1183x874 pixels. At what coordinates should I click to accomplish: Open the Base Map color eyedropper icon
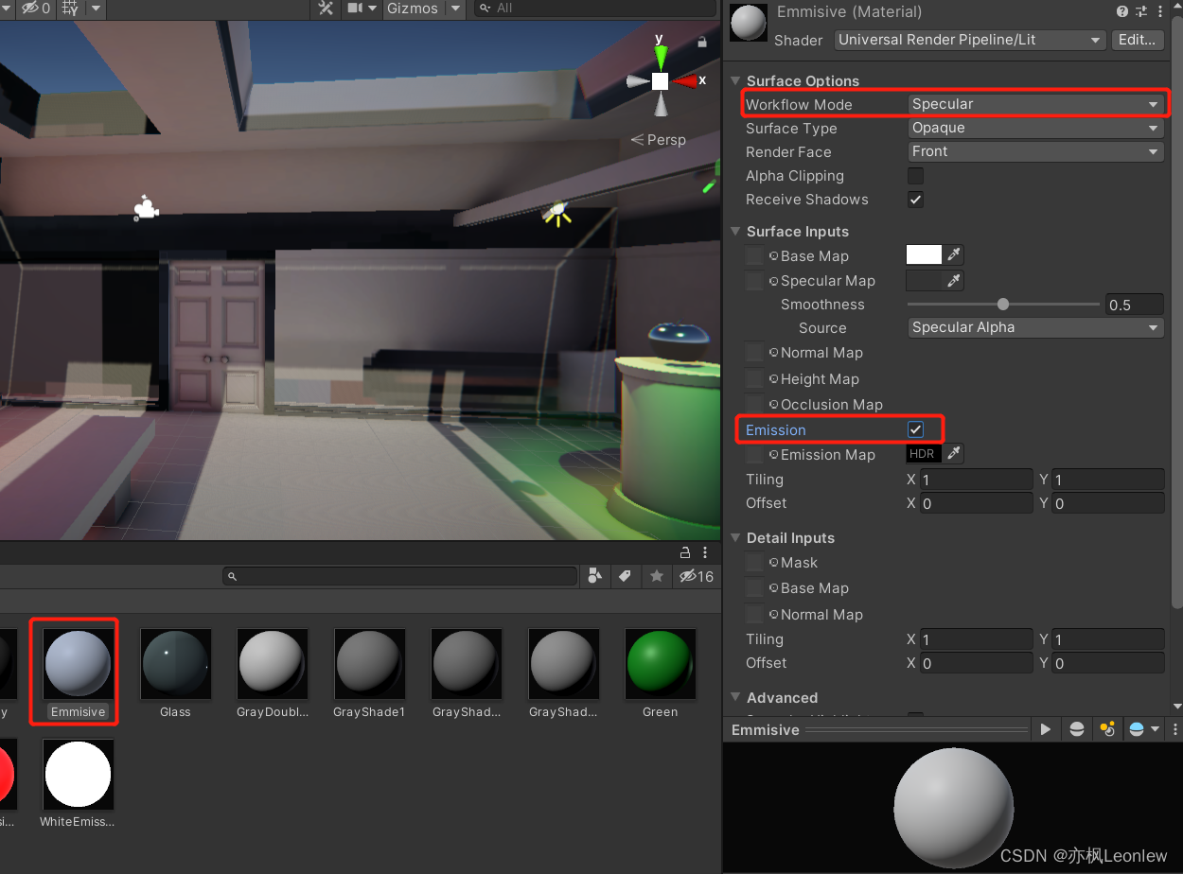(x=953, y=254)
